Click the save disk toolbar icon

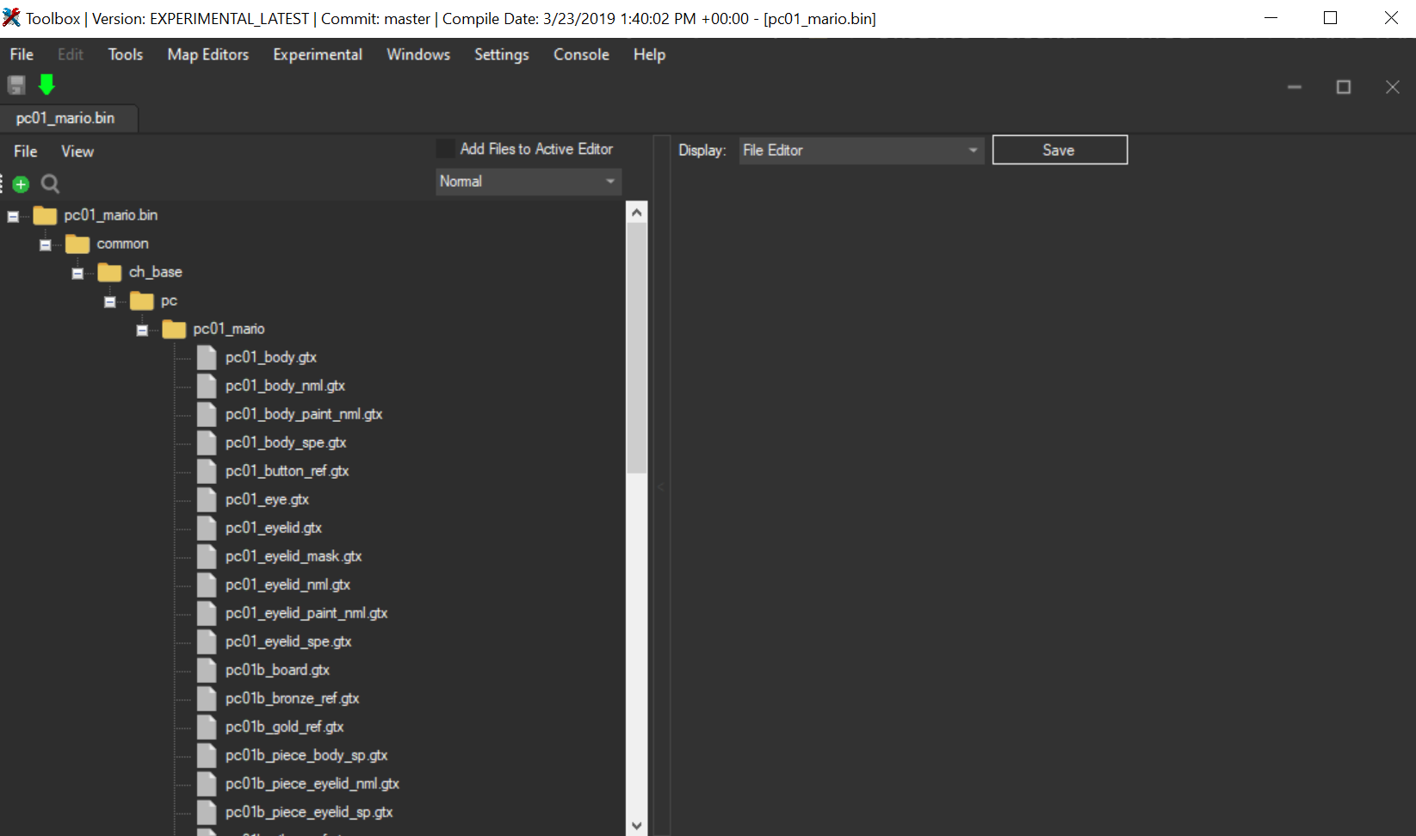click(x=16, y=84)
